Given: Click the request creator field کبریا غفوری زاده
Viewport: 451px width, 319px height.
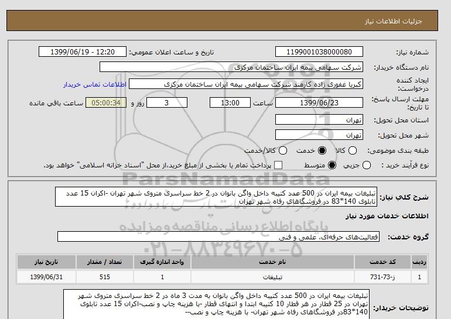Looking at the screenshot, I should (246, 84).
